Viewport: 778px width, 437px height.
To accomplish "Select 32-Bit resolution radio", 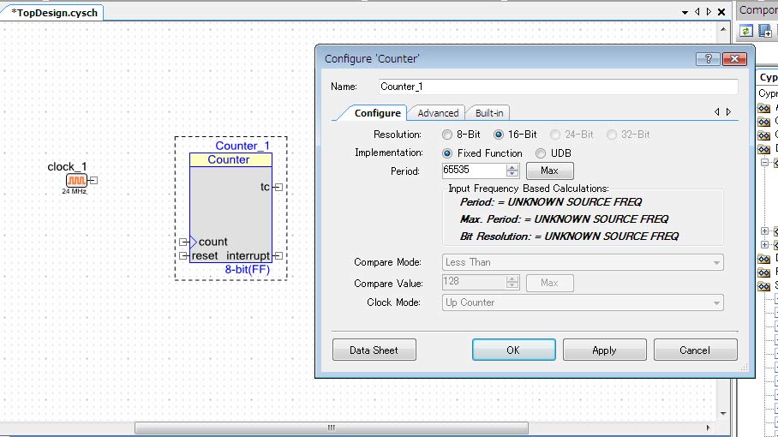I will point(612,135).
